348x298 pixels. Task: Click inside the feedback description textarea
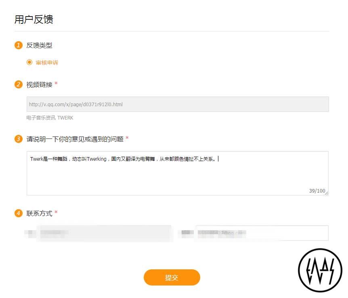[x=178, y=173]
